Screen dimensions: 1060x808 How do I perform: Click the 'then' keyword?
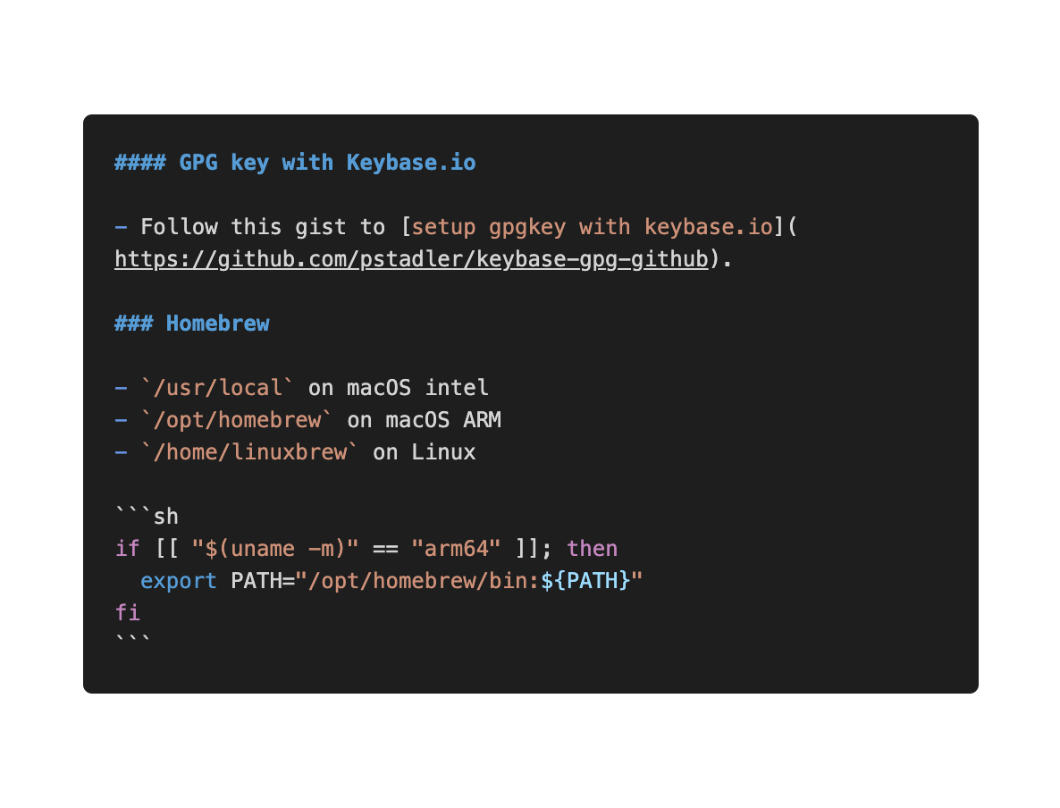pos(592,549)
